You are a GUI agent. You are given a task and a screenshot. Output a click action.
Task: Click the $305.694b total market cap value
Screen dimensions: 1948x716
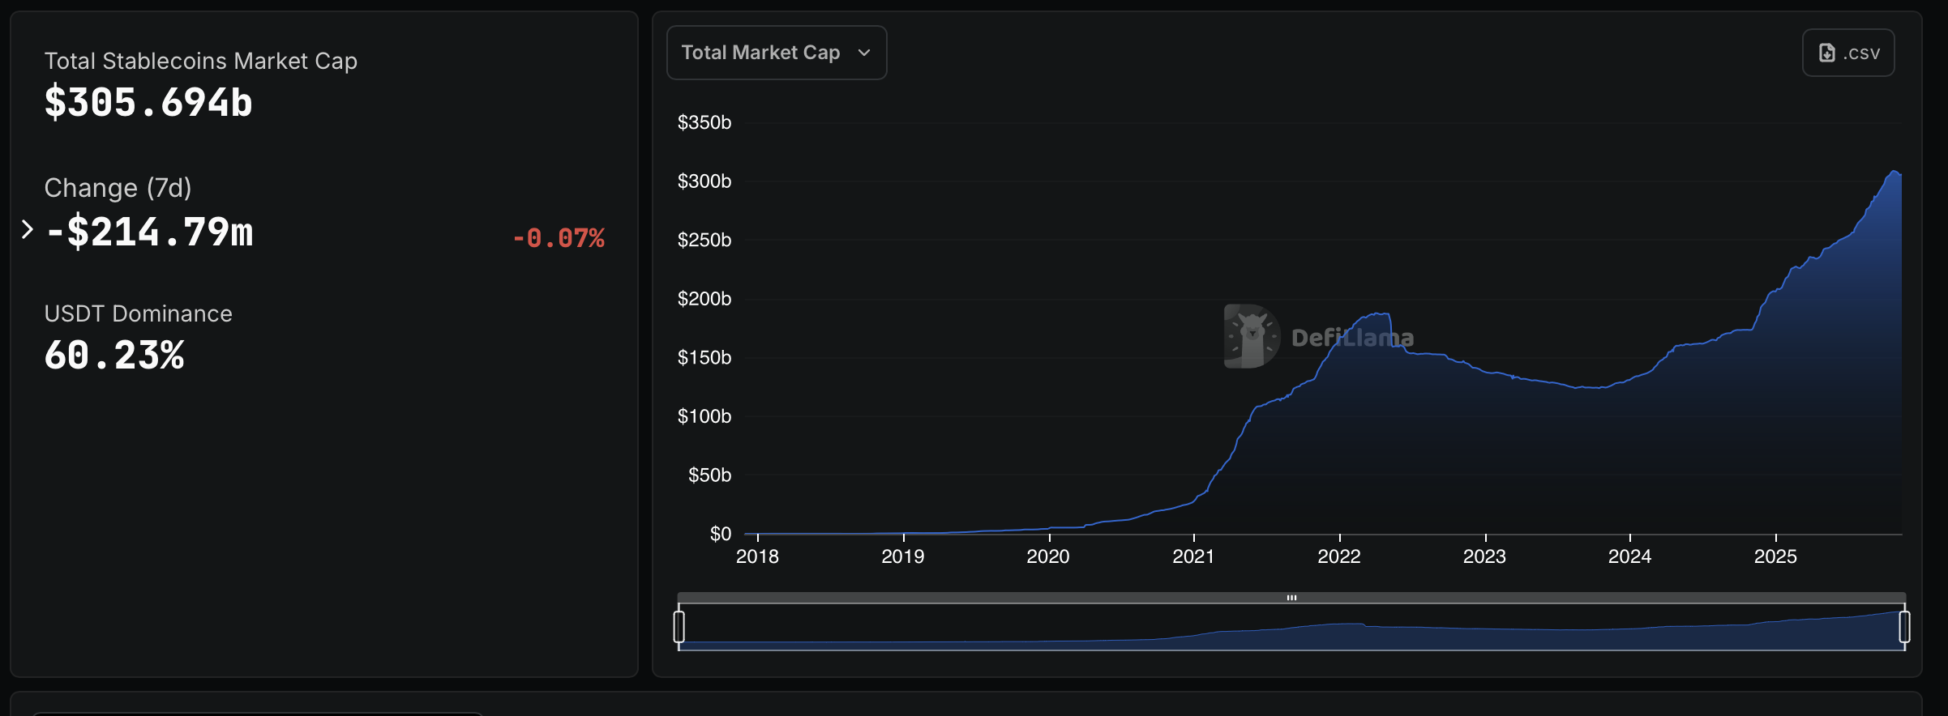(148, 103)
